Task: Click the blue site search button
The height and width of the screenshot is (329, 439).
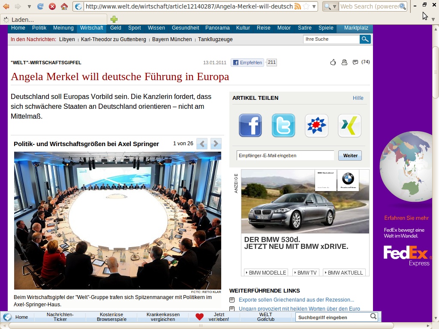Action: [365, 39]
